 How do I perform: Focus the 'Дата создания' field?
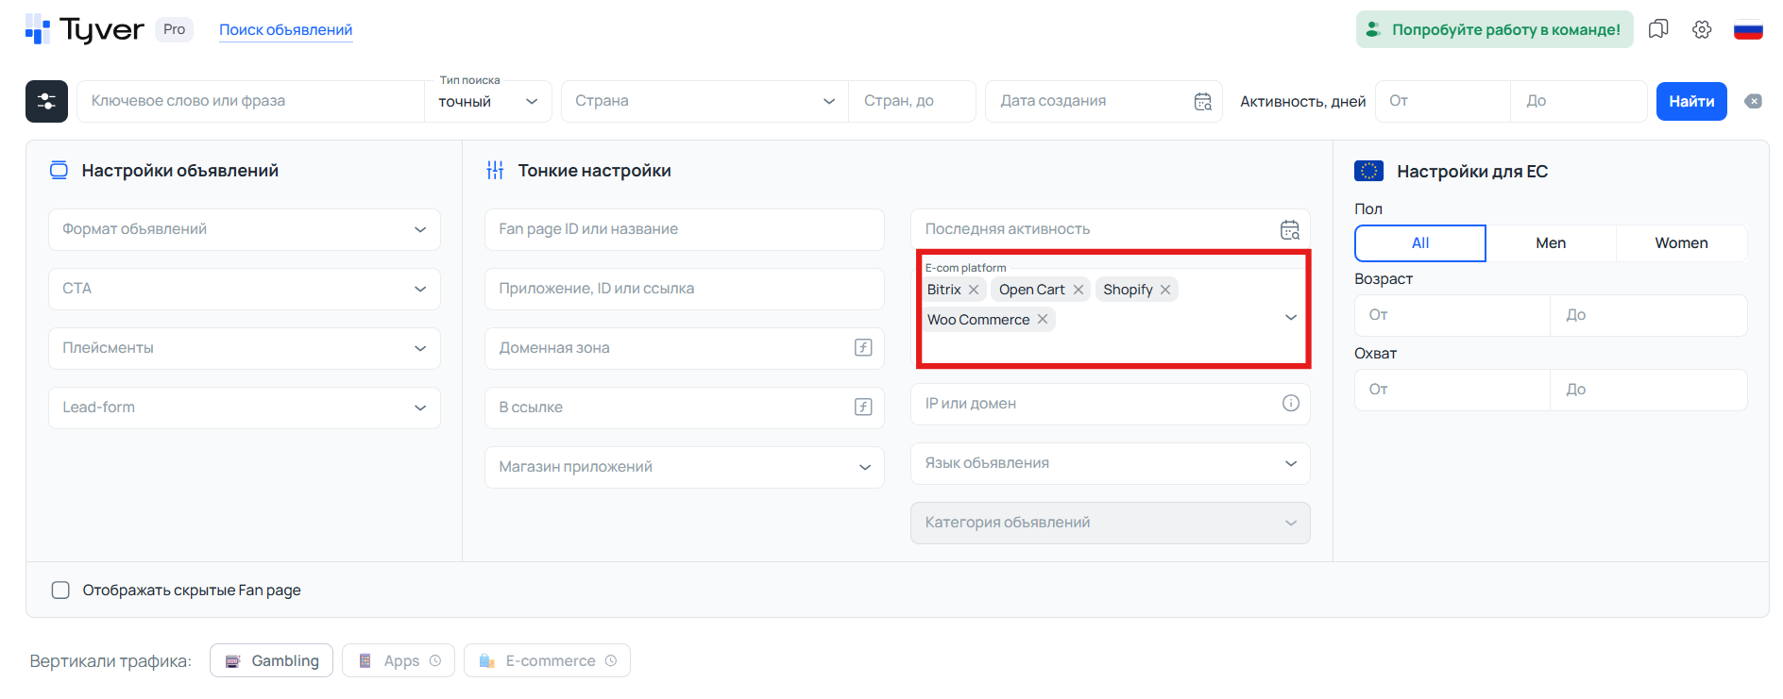tap(1104, 101)
